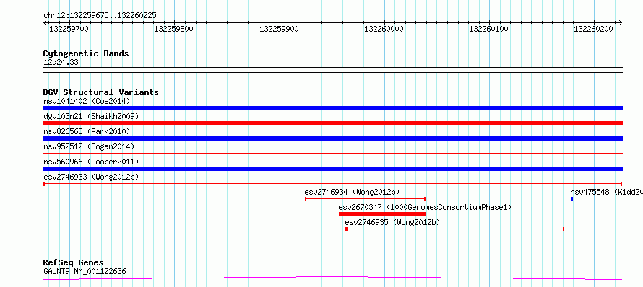The width and height of the screenshot is (643, 287).
Task: Click the right arrow of the ruler
Action: pyautogui.click(x=620, y=22)
